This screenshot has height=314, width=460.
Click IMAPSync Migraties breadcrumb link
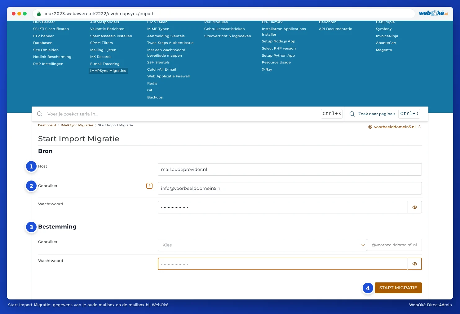(77, 125)
